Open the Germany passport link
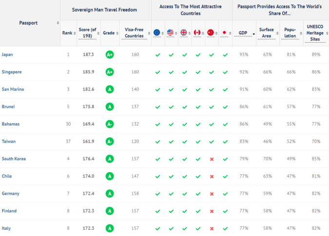Viewport: 329px width, 236px height. tap(11, 194)
